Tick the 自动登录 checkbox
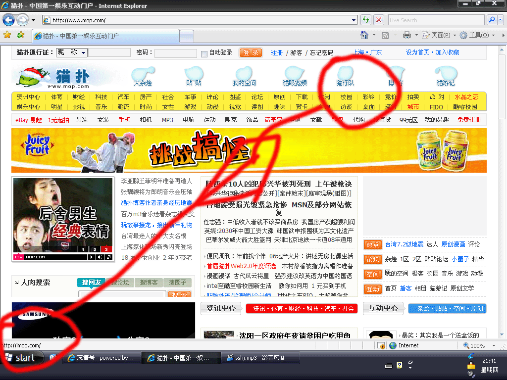The image size is (507, 380). (204, 53)
